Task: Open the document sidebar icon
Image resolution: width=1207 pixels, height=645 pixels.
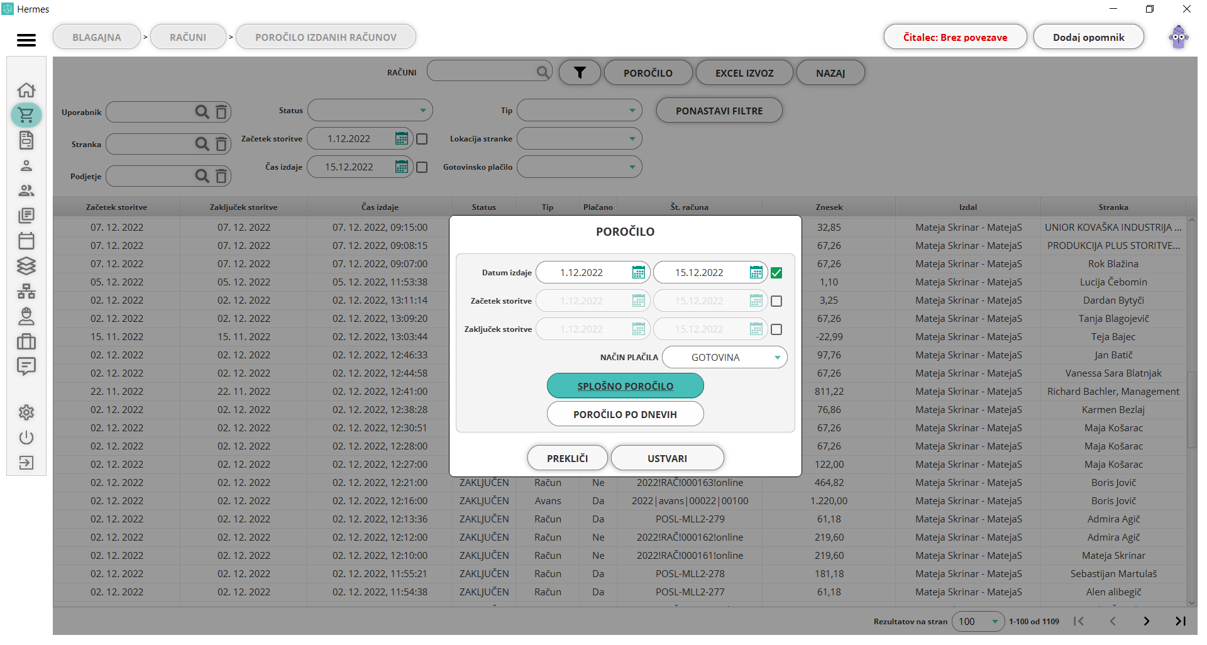Action: (x=26, y=140)
